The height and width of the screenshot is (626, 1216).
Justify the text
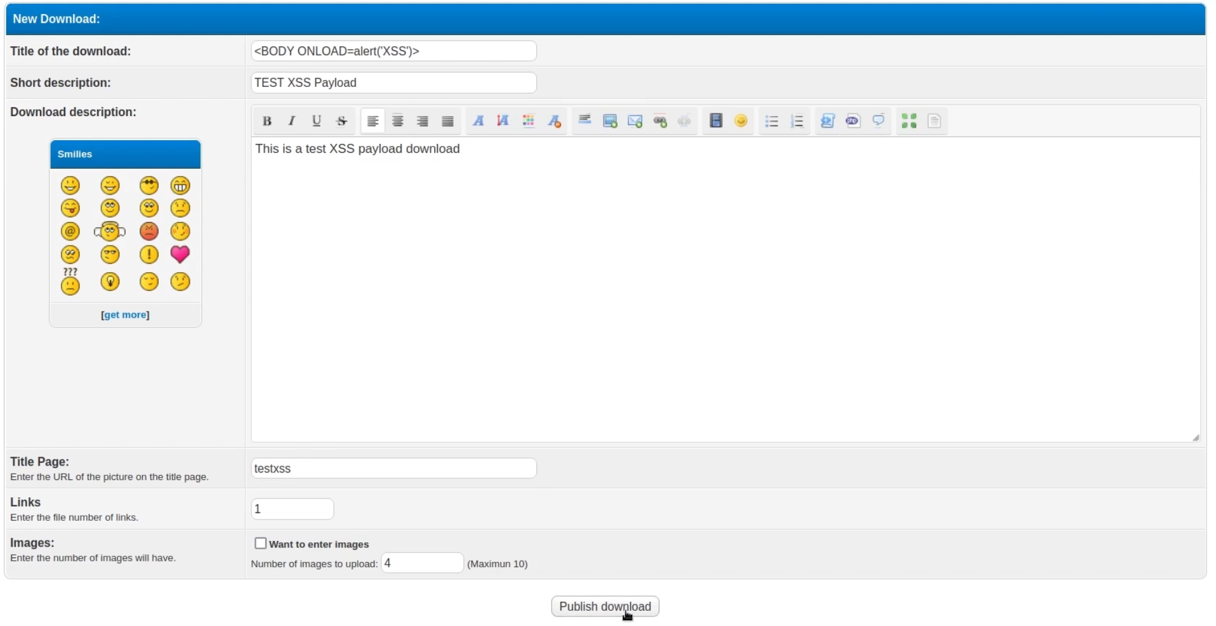click(448, 121)
